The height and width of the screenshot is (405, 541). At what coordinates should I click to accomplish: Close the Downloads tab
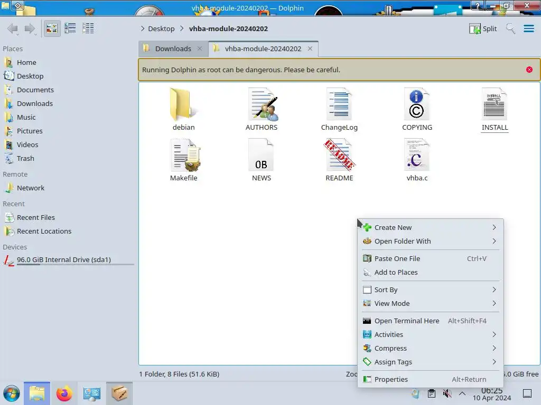(x=199, y=49)
